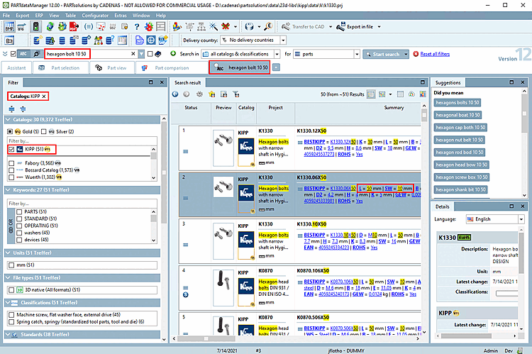Open the Start search dropdown arrow
532x354 pixels.
click(x=406, y=54)
